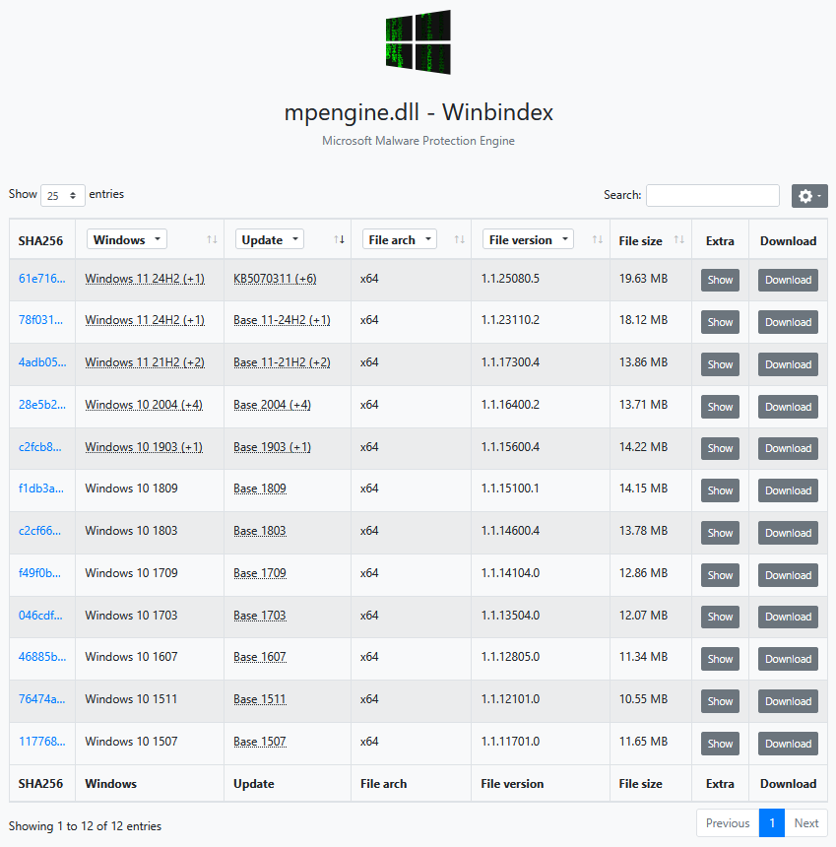This screenshot has width=836, height=847.
Task: Click Base 1809 update entry
Action: 260,489
